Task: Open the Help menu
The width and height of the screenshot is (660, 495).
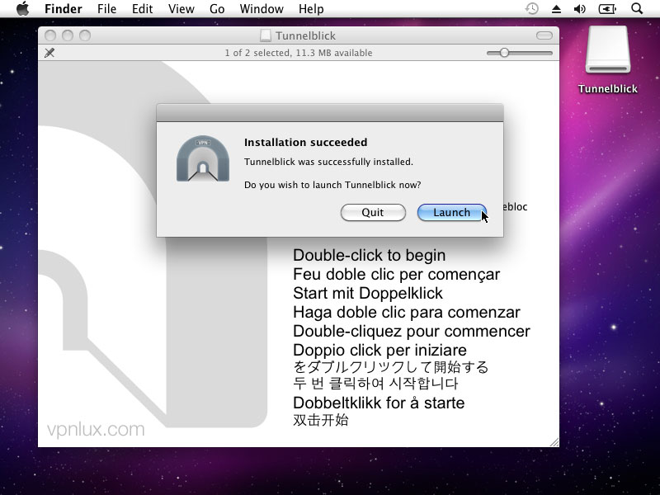Action: (x=311, y=9)
